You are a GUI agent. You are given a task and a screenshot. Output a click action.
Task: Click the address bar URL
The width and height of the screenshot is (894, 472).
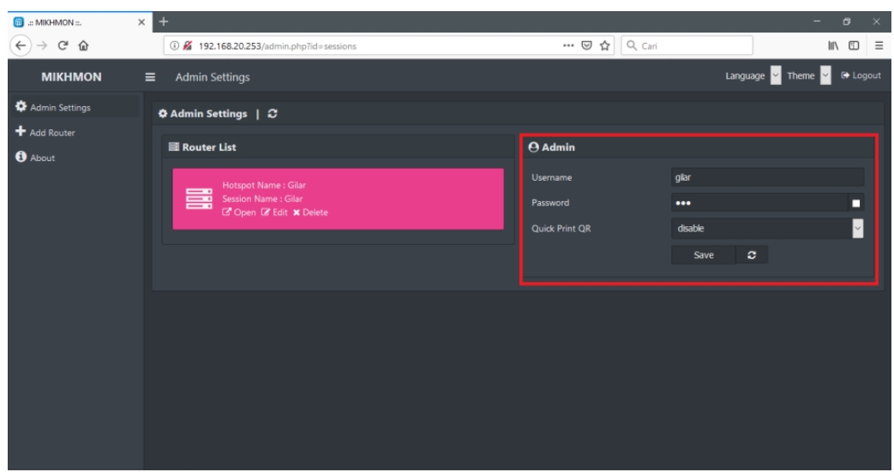coord(277,46)
